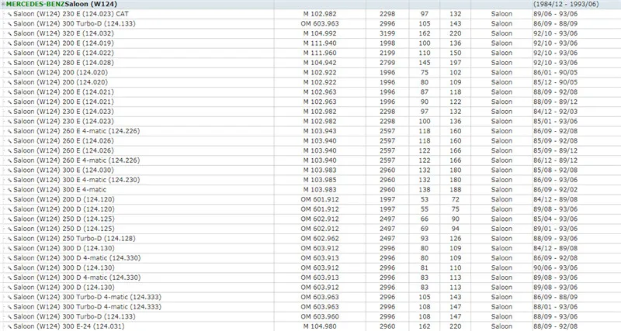
Task: Click date range 84/12 - 92/03
Action: [555, 112]
